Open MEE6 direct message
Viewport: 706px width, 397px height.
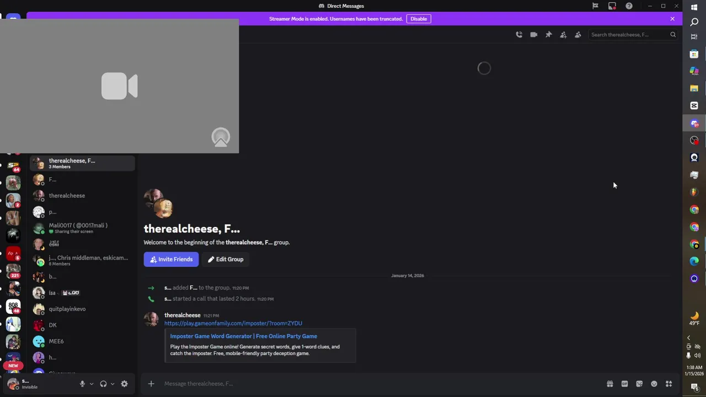(x=82, y=341)
